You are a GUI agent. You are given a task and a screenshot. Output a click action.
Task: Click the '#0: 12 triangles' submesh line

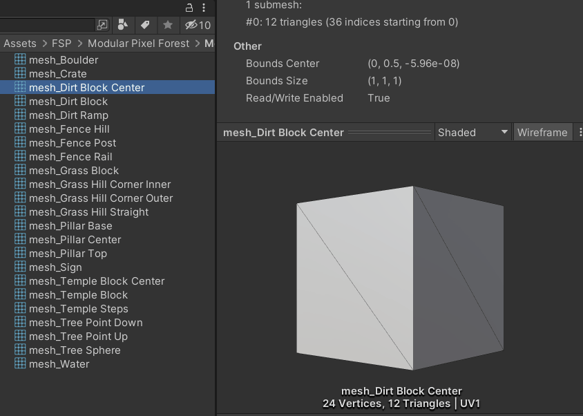pyautogui.click(x=352, y=22)
